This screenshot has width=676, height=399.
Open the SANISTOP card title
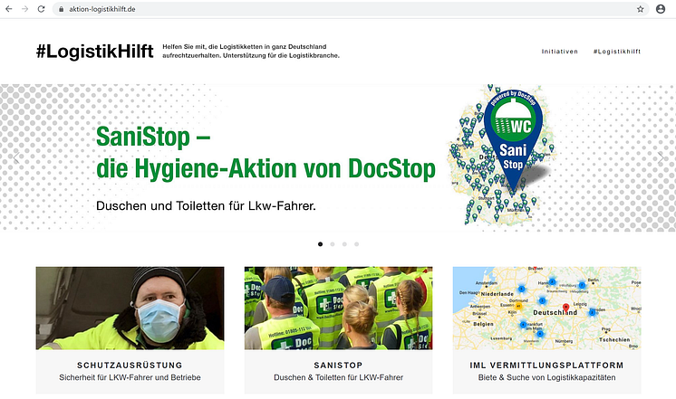click(x=338, y=365)
